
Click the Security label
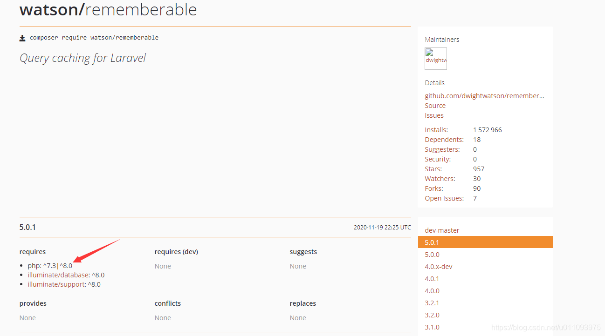click(438, 159)
